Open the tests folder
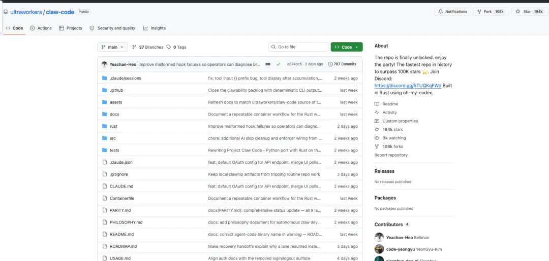The image size is (549, 261). click(114, 151)
